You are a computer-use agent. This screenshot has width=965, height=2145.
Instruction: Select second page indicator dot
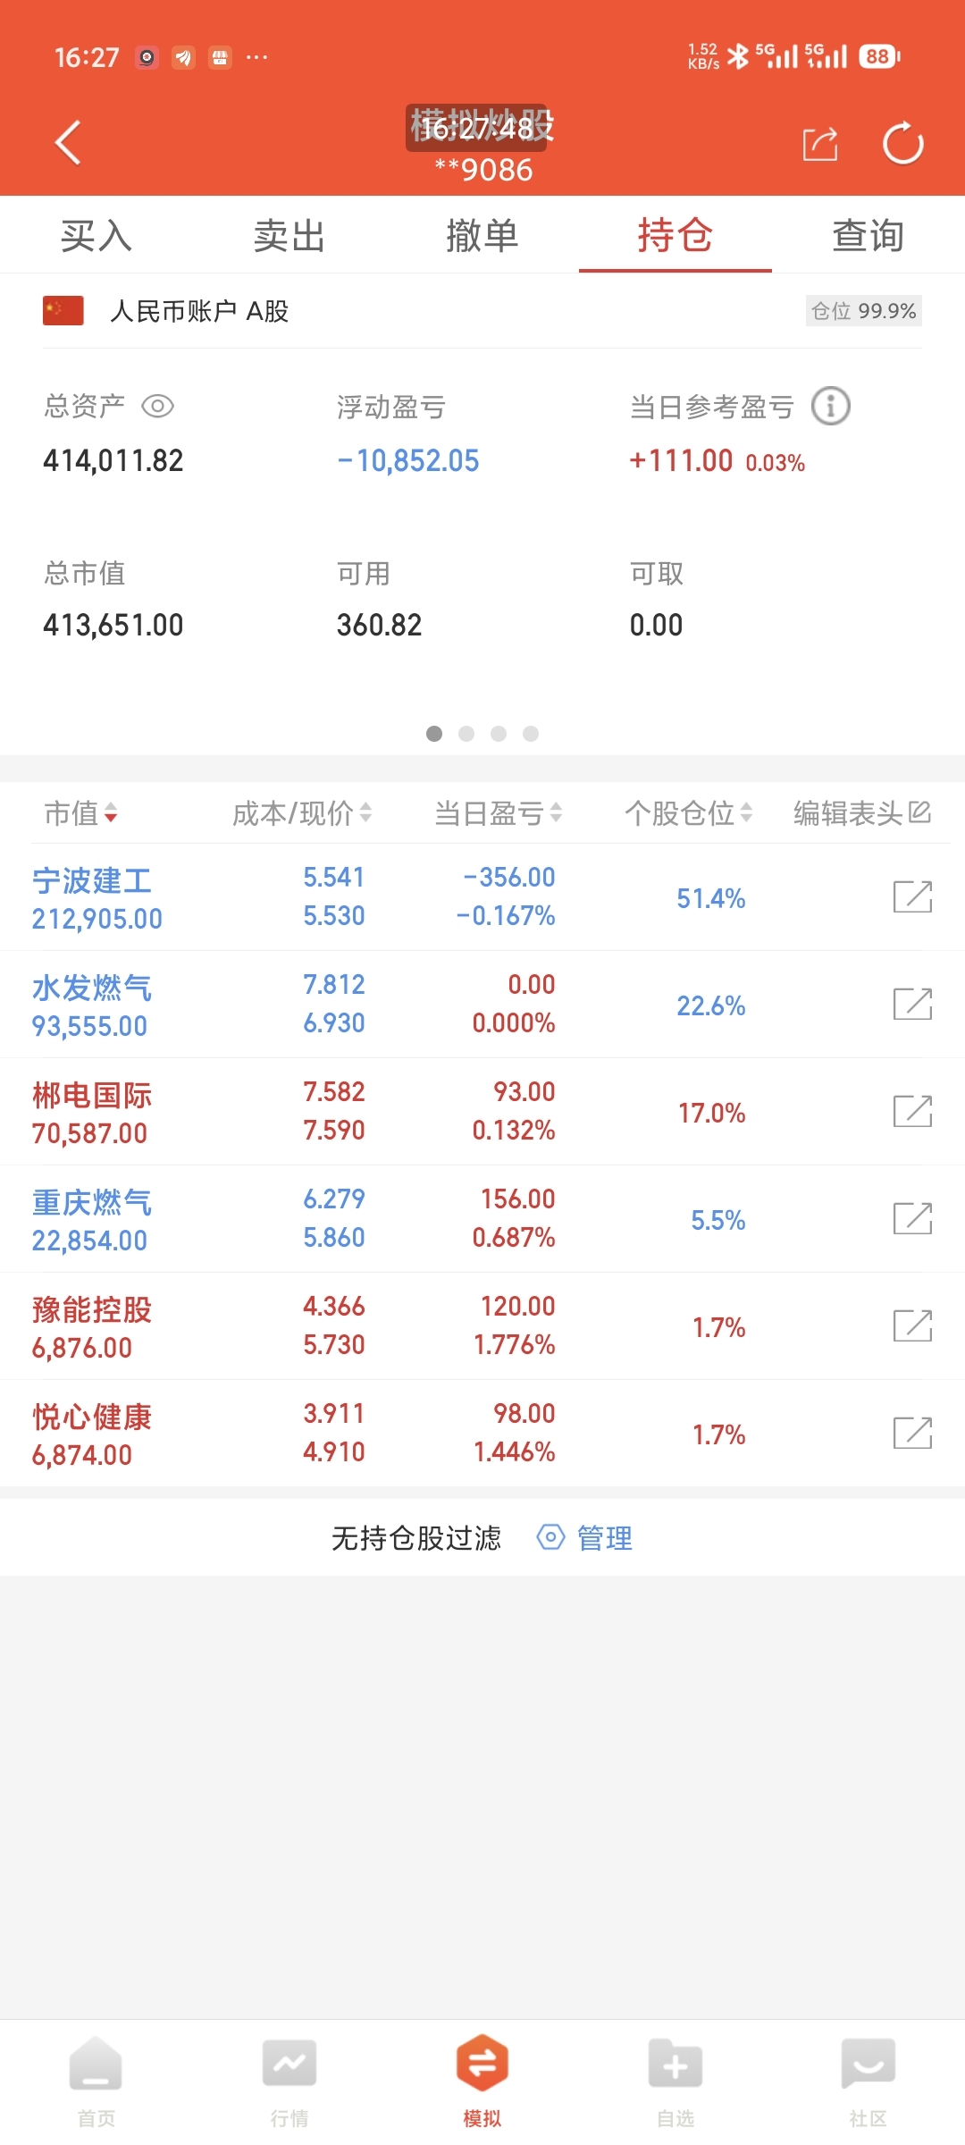pos(466,734)
